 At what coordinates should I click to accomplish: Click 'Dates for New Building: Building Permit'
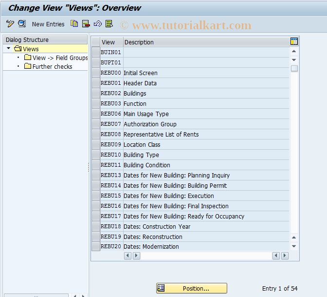206,185
